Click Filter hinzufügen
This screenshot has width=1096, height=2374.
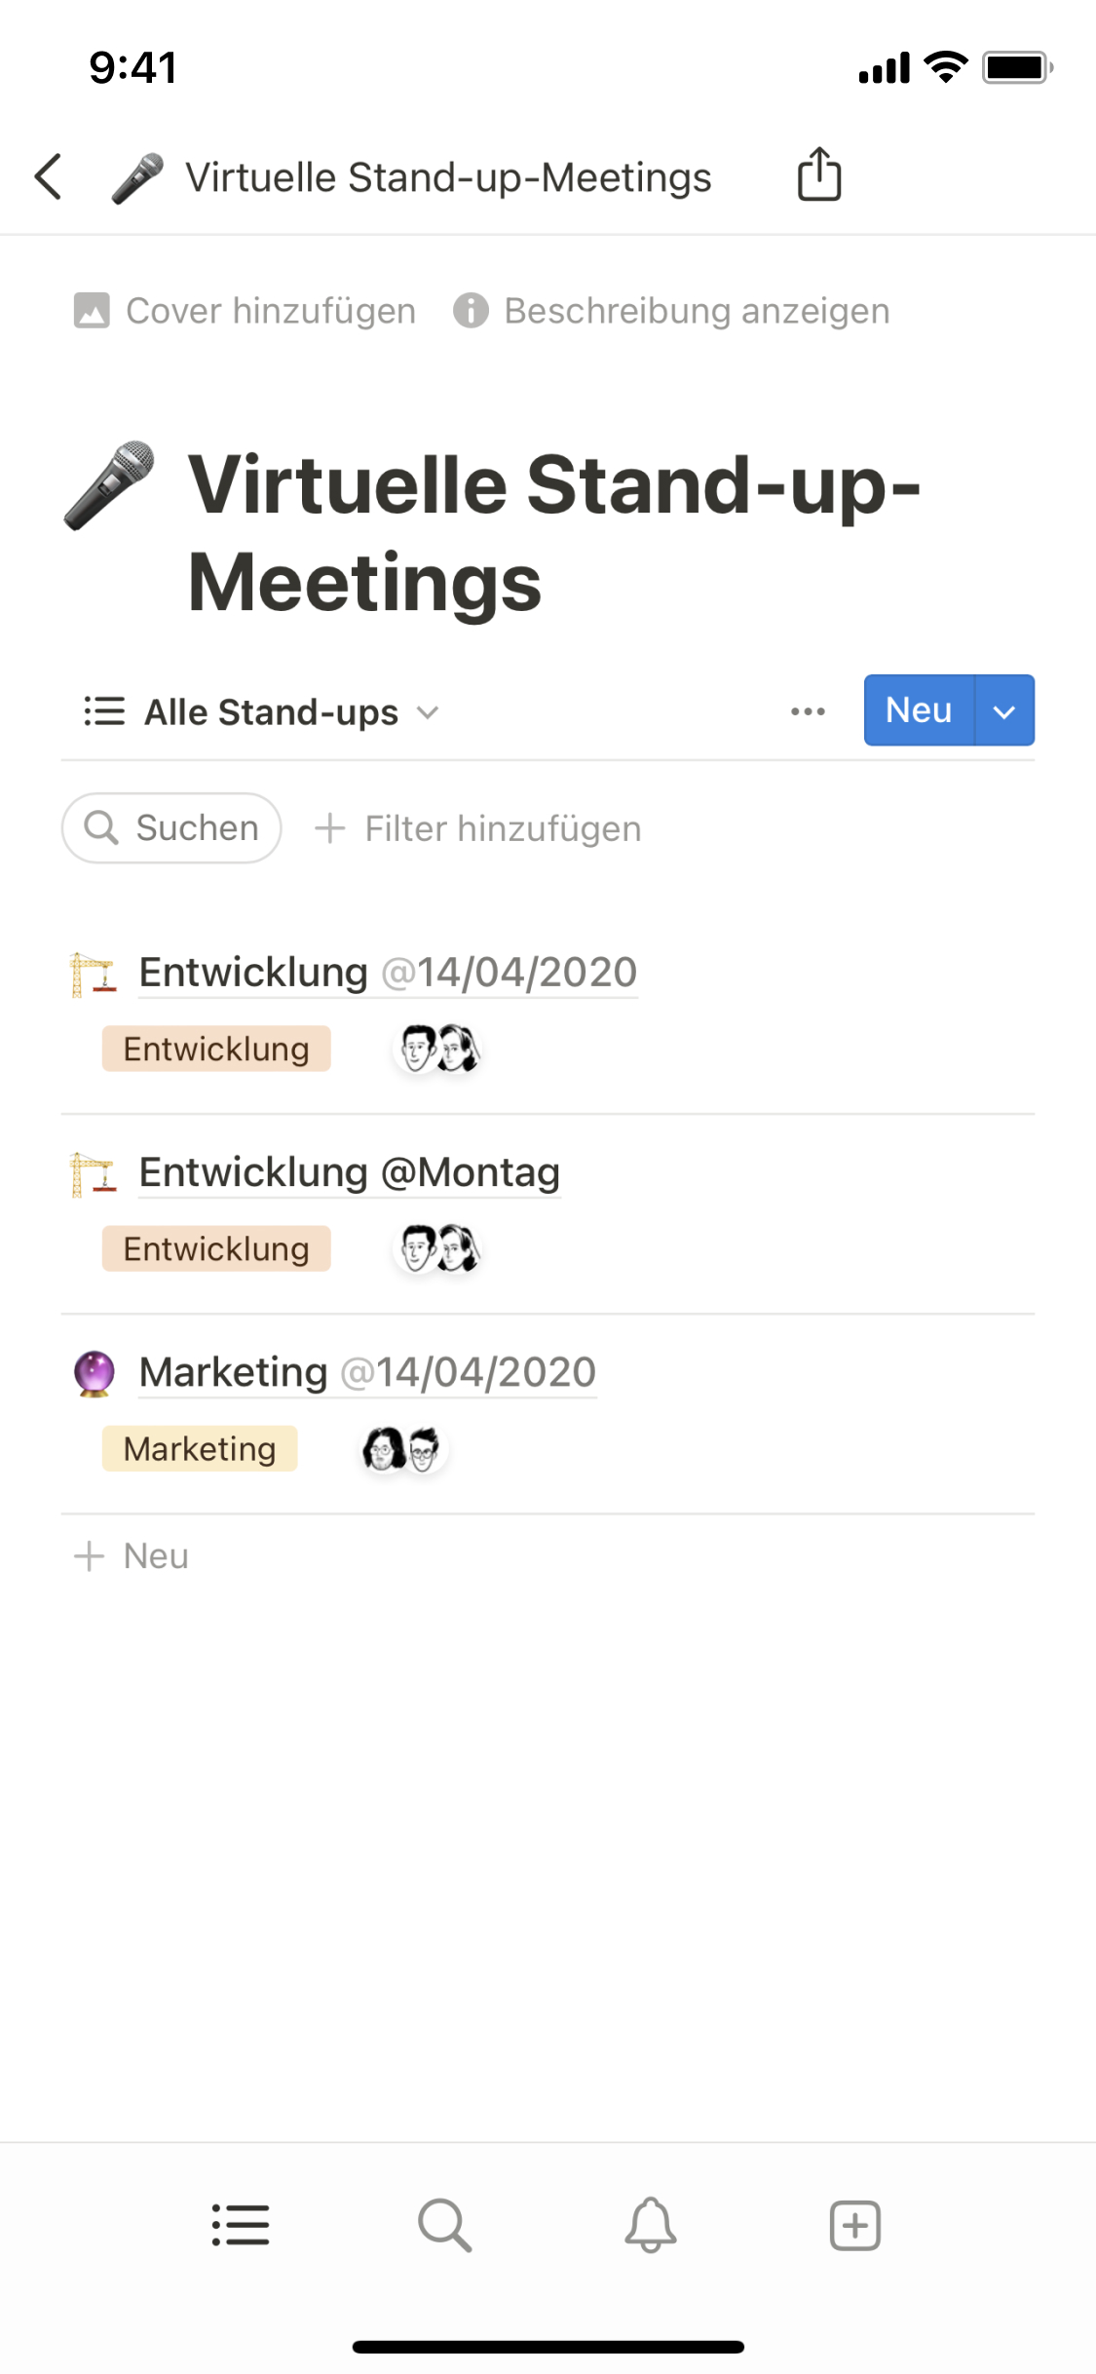point(478,828)
